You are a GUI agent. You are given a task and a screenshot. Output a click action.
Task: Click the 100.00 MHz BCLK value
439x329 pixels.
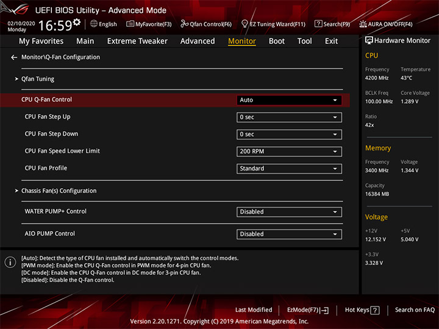click(379, 102)
